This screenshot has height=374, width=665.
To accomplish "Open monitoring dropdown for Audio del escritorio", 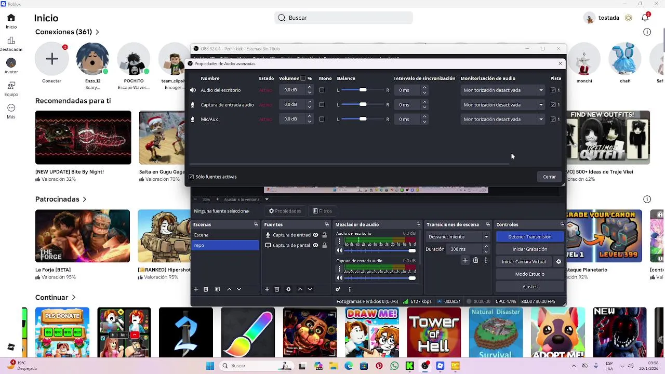I will coord(503,90).
